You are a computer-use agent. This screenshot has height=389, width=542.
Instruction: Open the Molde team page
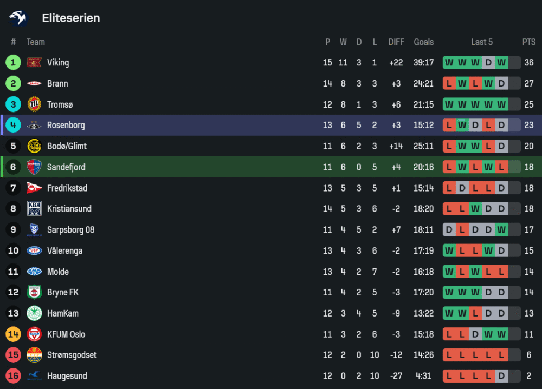coord(57,272)
